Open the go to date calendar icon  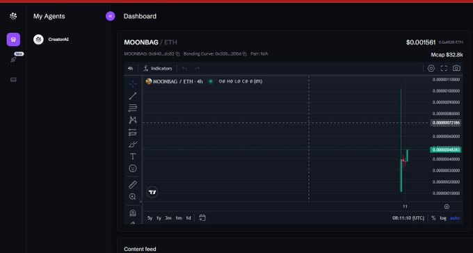point(202,218)
